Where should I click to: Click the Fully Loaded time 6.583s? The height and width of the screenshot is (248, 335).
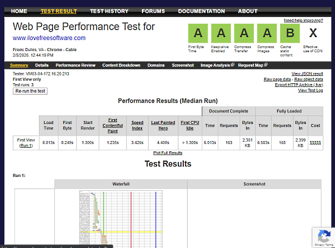tap(263, 143)
